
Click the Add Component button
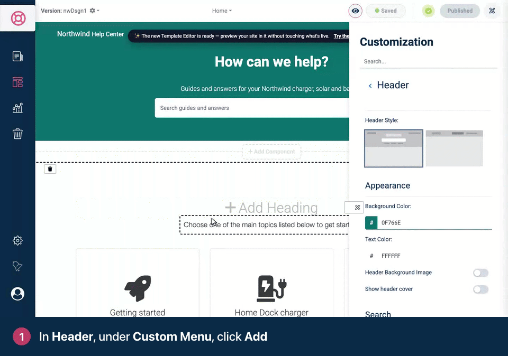[271, 152]
